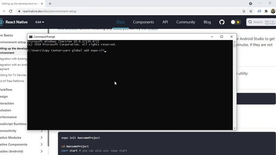Expand the JavaScript Runtime sidebar category
276x155 pixels.
13,124
